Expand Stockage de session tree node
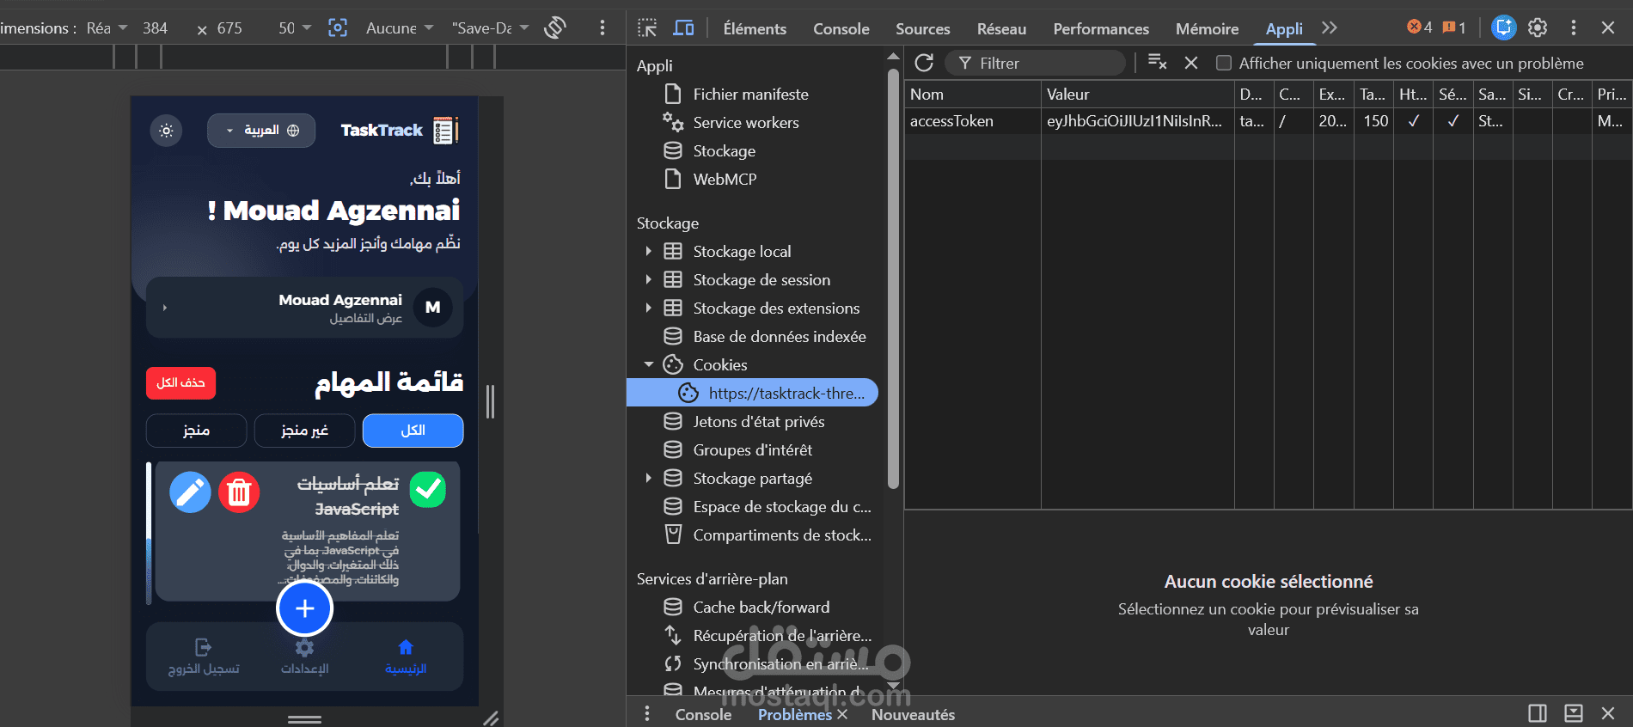Screen dimensions: 1633x727 648,280
